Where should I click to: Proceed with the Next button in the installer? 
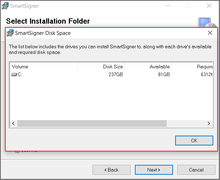(154, 170)
